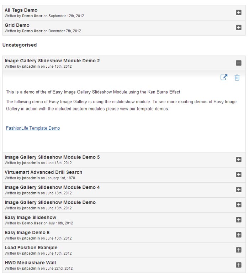
Task: Expand Image Gallery Slideshow Module Demo 4
Action: click(x=239, y=189)
